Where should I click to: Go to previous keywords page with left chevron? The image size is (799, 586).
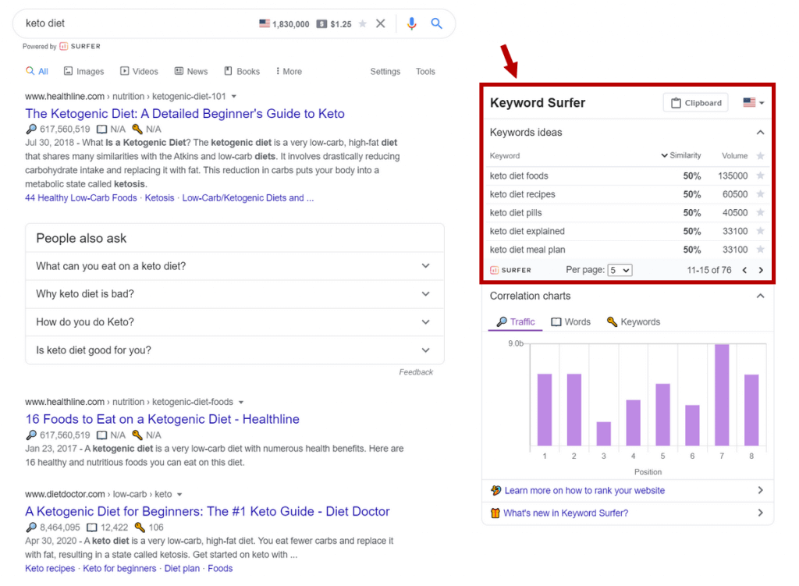744,269
